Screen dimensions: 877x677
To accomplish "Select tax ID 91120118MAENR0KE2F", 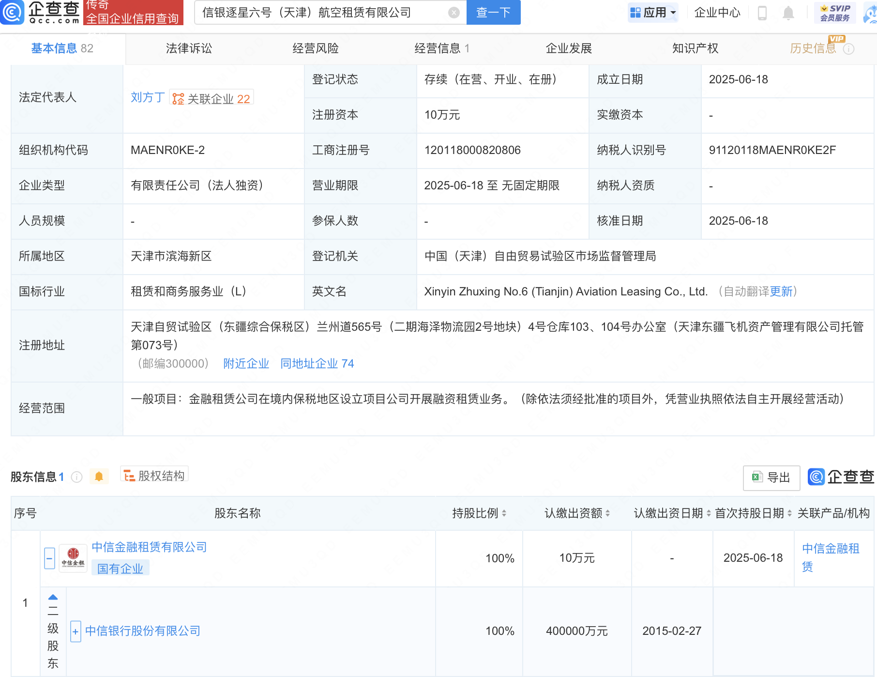I will click(x=772, y=150).
